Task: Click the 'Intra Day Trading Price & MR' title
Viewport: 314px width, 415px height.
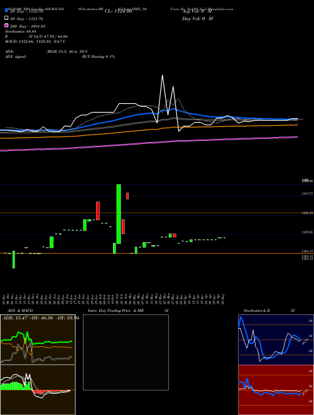Action: [x=116, y=311]
